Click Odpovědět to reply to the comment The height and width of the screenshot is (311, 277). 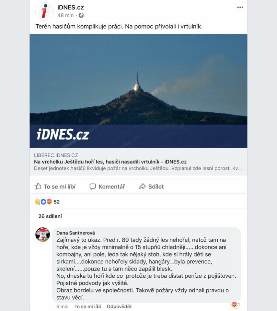(119, 306)
